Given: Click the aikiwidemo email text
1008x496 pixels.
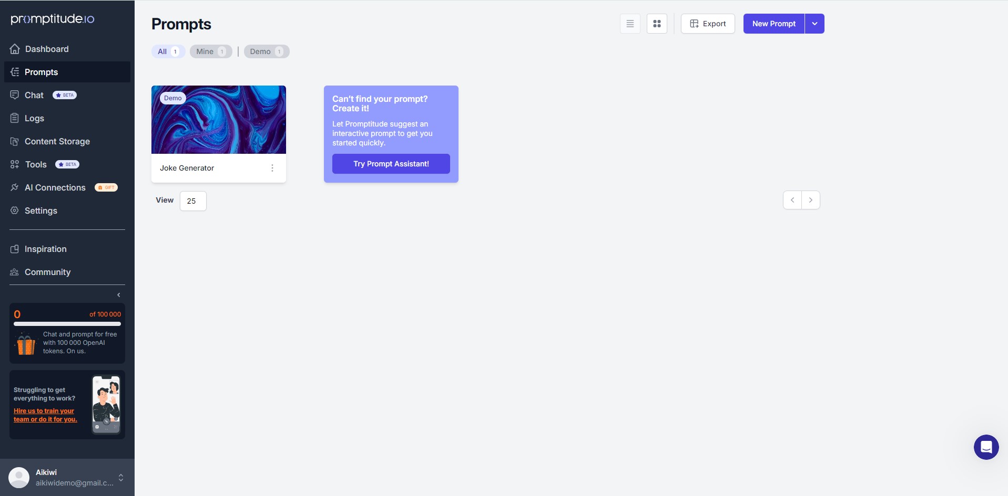Looking at the screenshot, I should (x=75, y=483).
